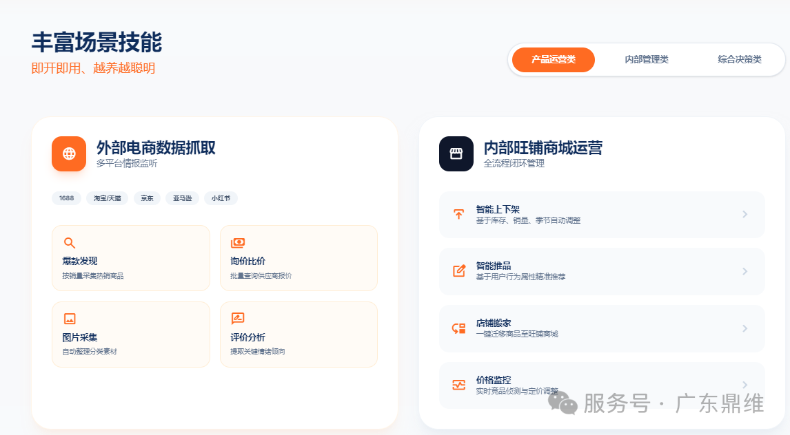The height and width of the screenshot is (435, 790).
Task: Click the migrate icon beside 店铺搬家
Action: pyautogui.click(x=458, y=328)
